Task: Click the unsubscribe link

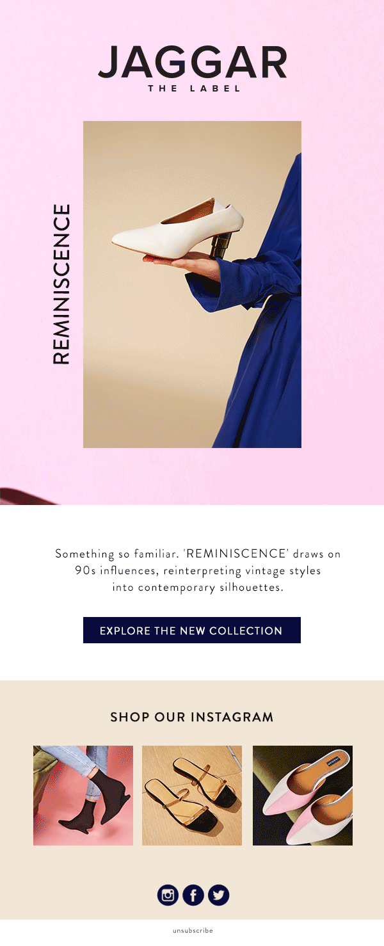Action: pyautogui.click(x=193, y=931)
